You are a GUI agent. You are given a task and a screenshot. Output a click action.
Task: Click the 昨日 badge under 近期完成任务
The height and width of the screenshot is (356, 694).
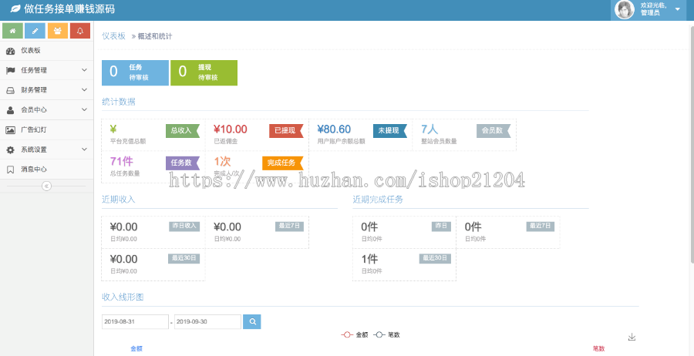pyautogui.click(x=442, y=227)
